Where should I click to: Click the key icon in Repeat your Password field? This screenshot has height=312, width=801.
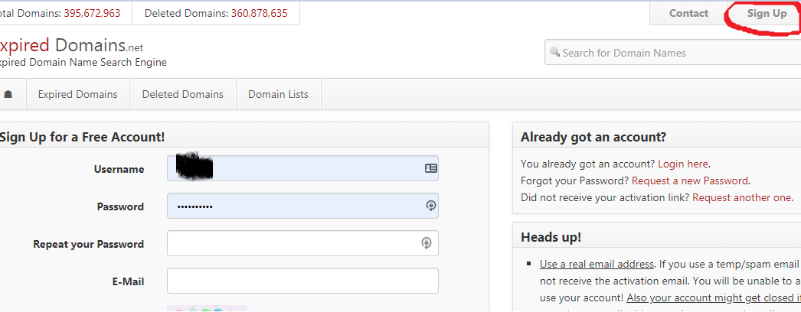pos(427,243)
